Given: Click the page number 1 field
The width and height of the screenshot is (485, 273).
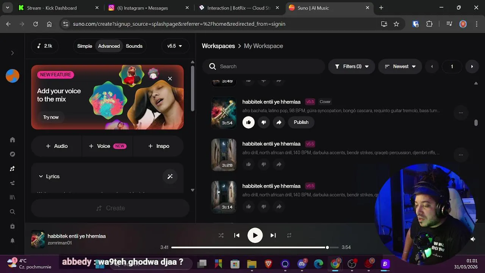Looking at the screenshot, I should pyautogui.click(x=452, y=66).
